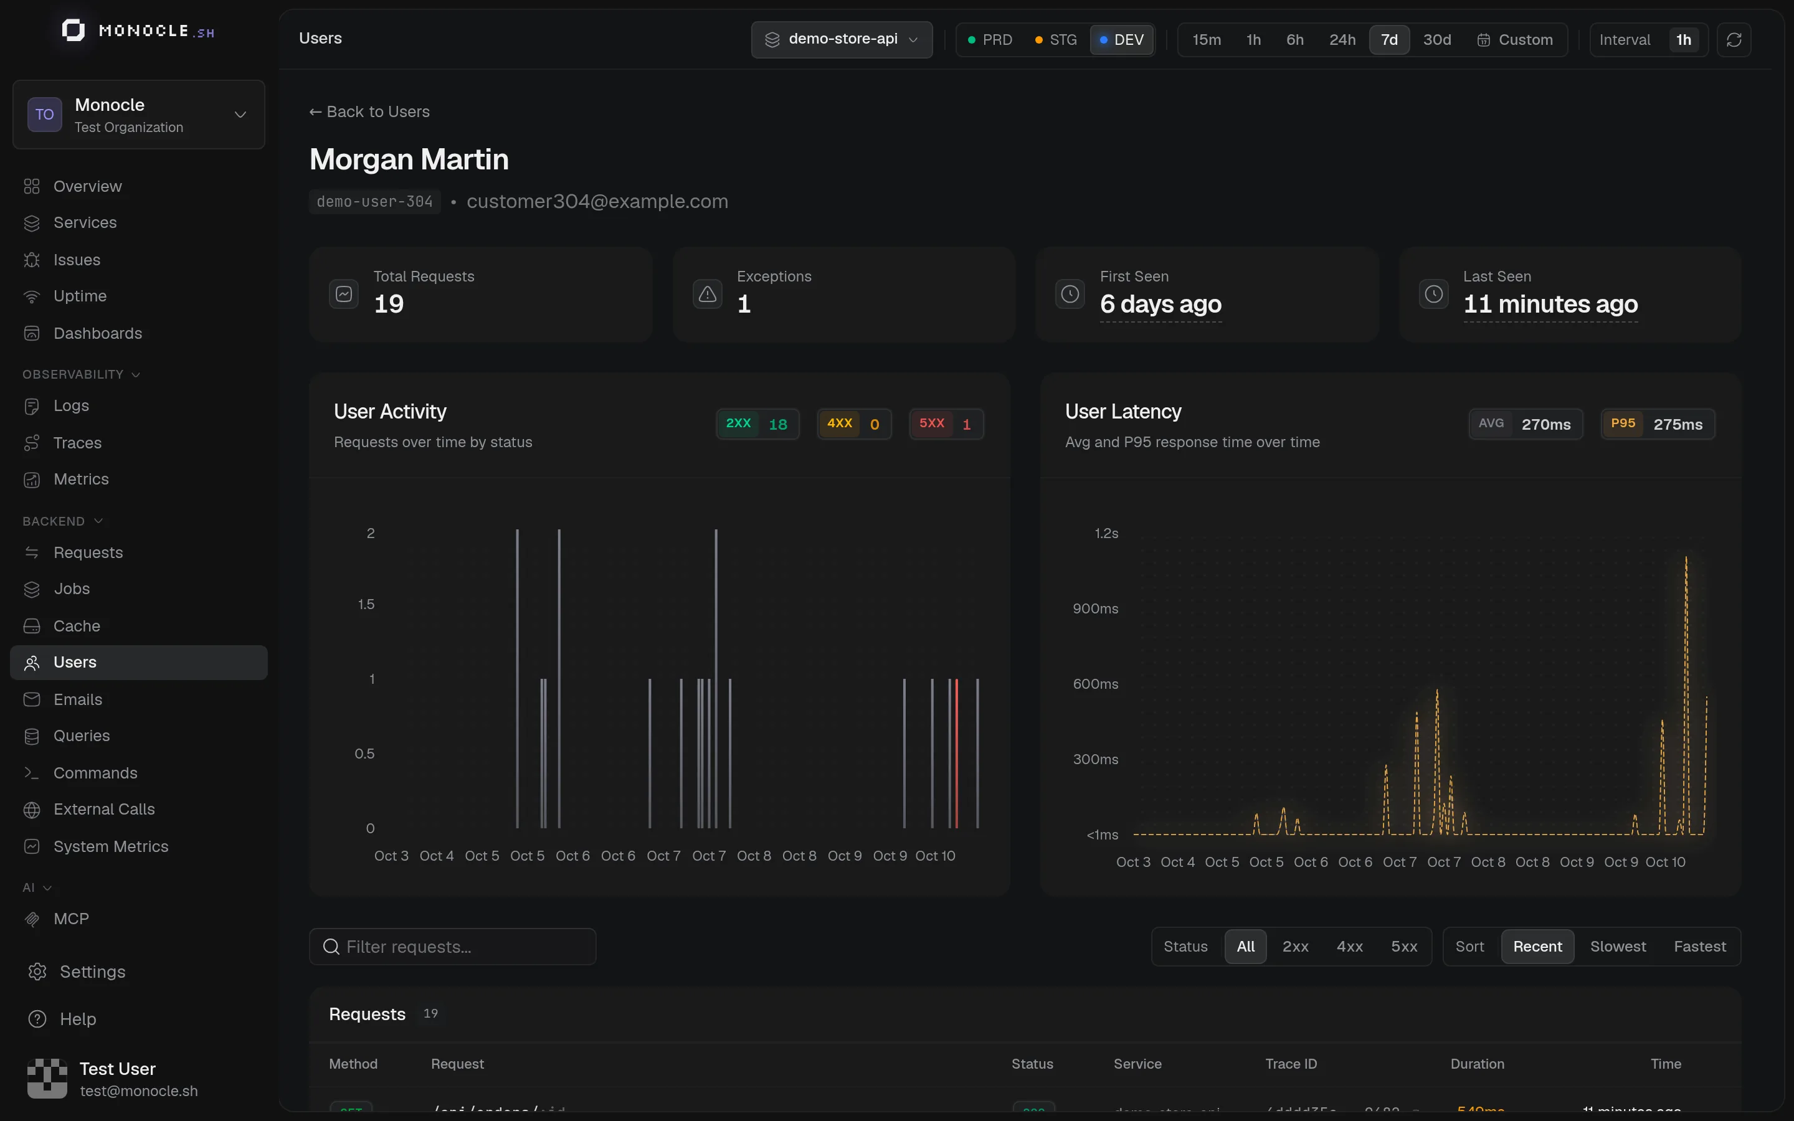Open the Cache sidebar icon
The height and width of the screenshot is (1121, 1794).
(x=32, y=627)
